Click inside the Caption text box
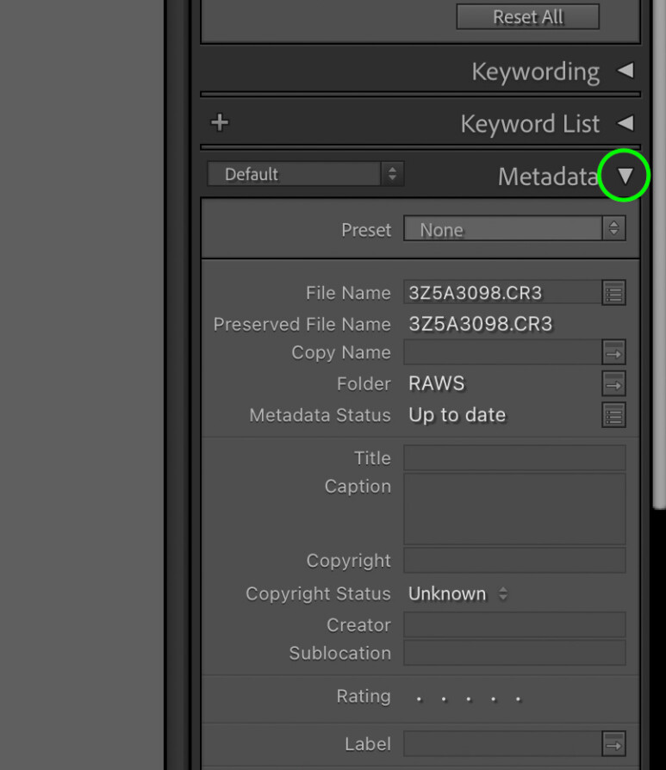666x770 pixels. point(514,510)
